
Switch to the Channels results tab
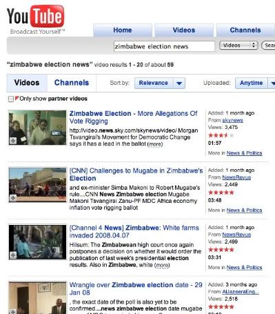pos(72,83)
